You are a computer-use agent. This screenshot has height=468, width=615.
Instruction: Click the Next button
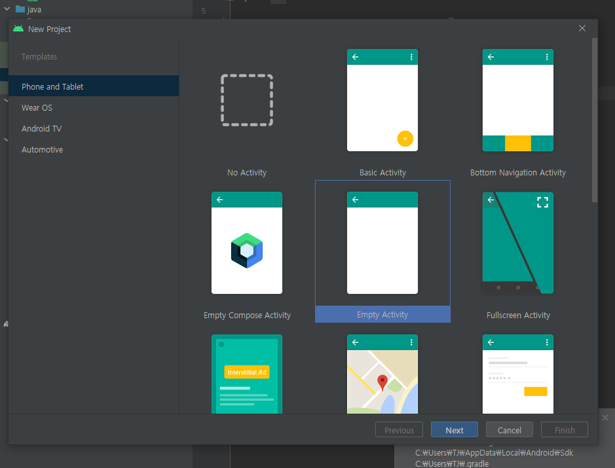pyautogui.click(x=454, y=429)
